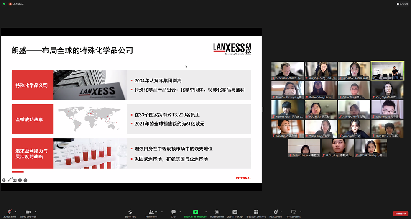Click muted mic icon on Yang Yiyi tile
This screenshot has width=411, height=219.
point(374,97)
